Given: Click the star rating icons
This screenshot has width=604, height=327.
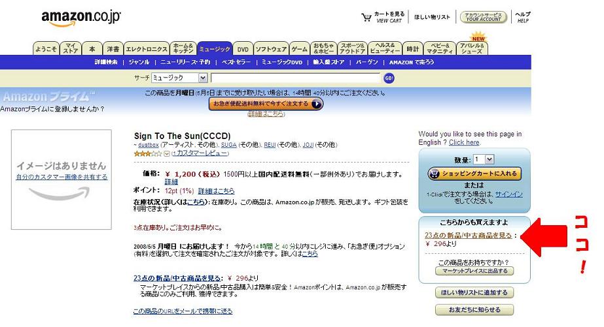Looking at the screenshot, I should tap(148, 153).
